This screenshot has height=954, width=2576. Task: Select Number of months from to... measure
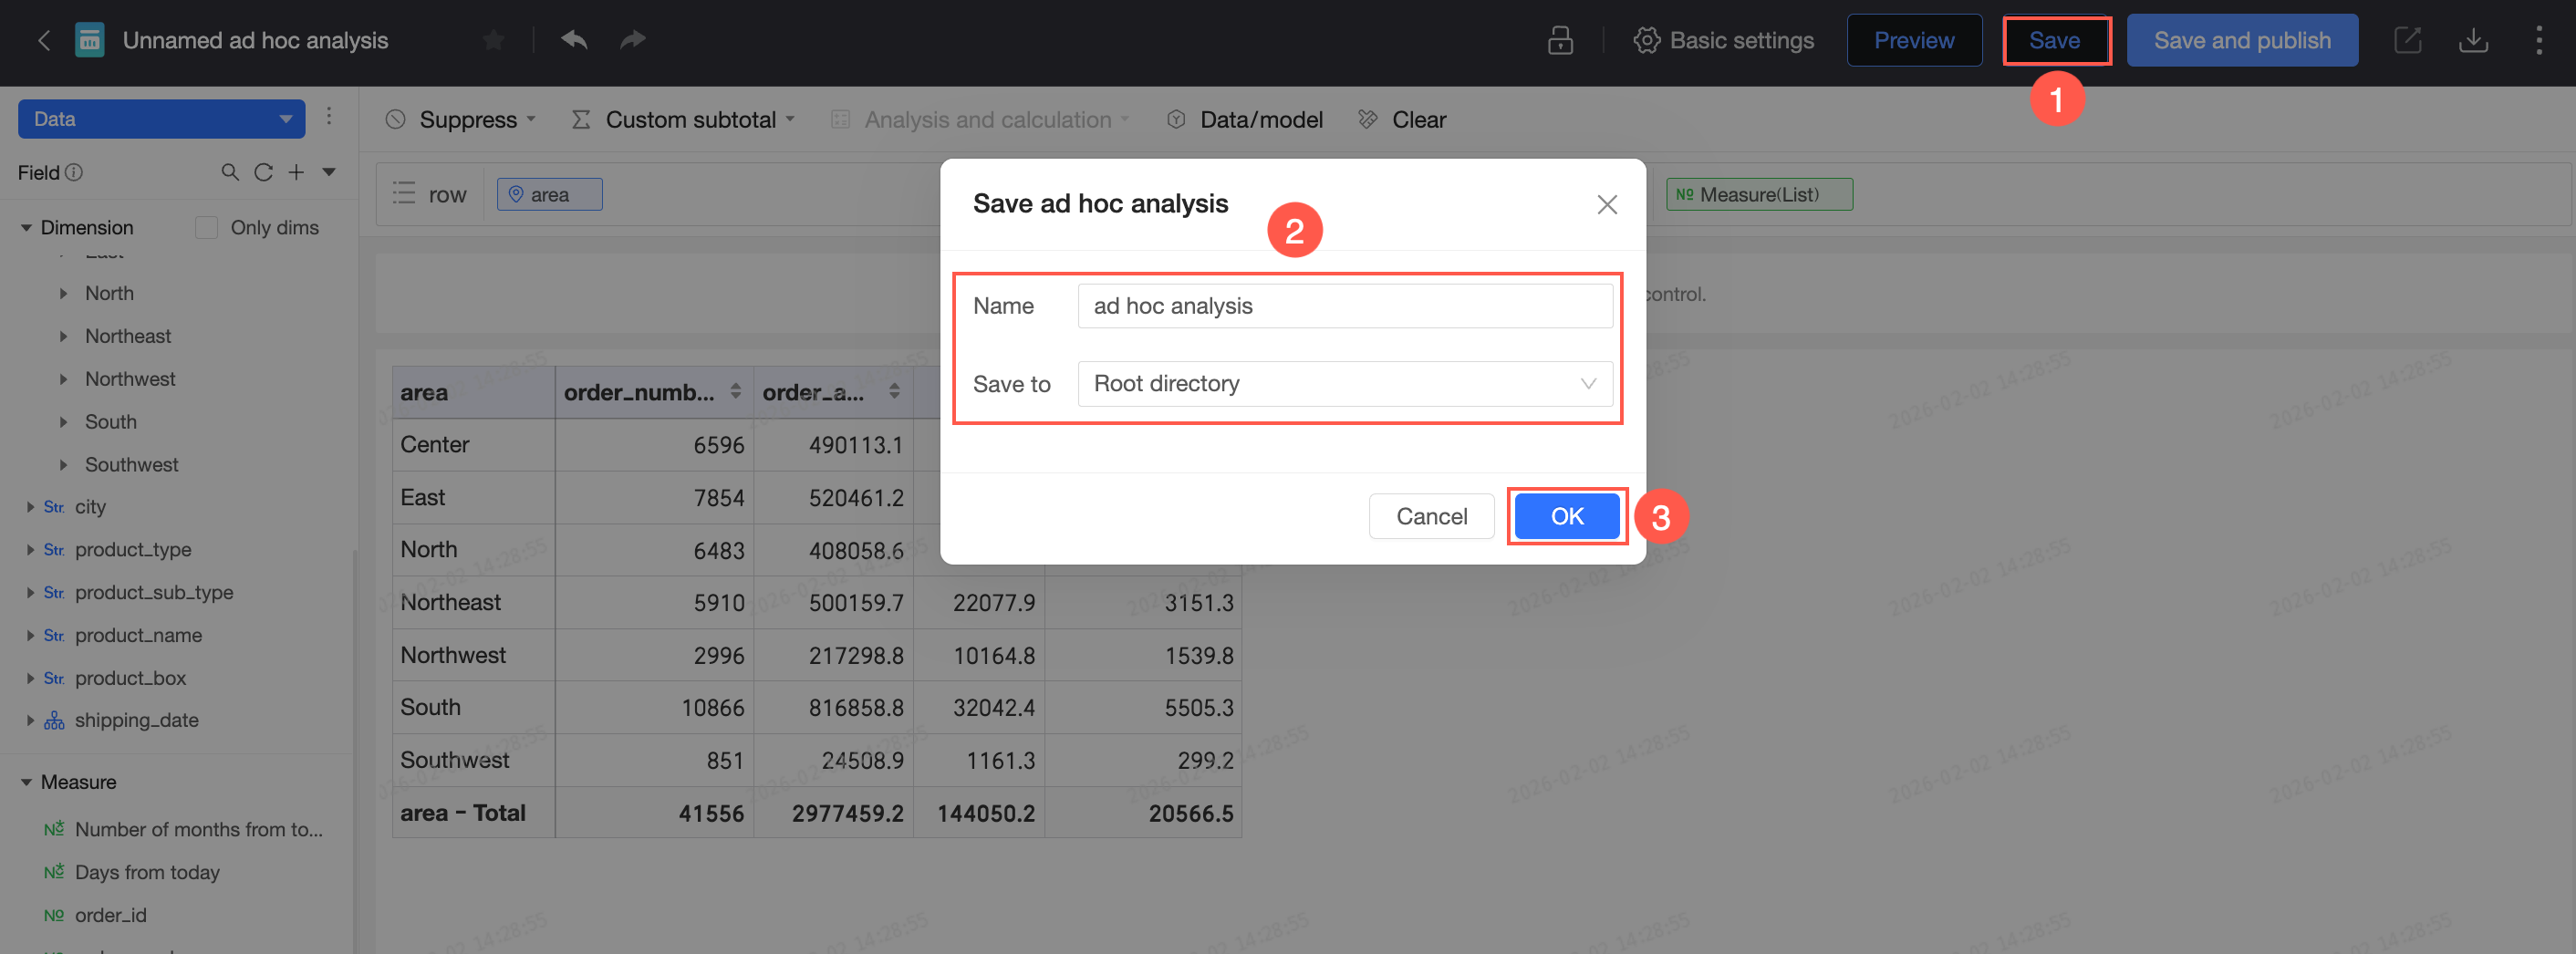tap(198, 829)
